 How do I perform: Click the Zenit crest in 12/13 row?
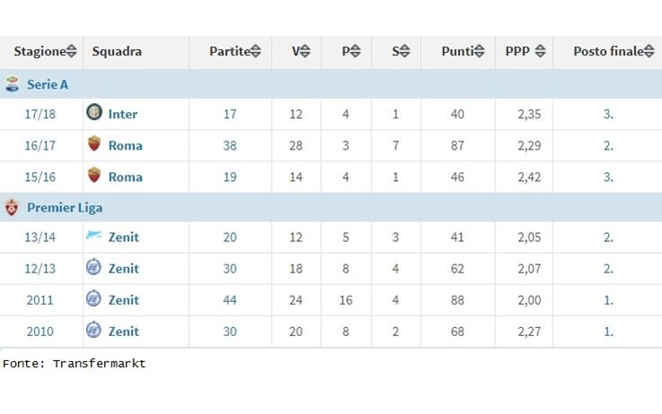(93, 267)
